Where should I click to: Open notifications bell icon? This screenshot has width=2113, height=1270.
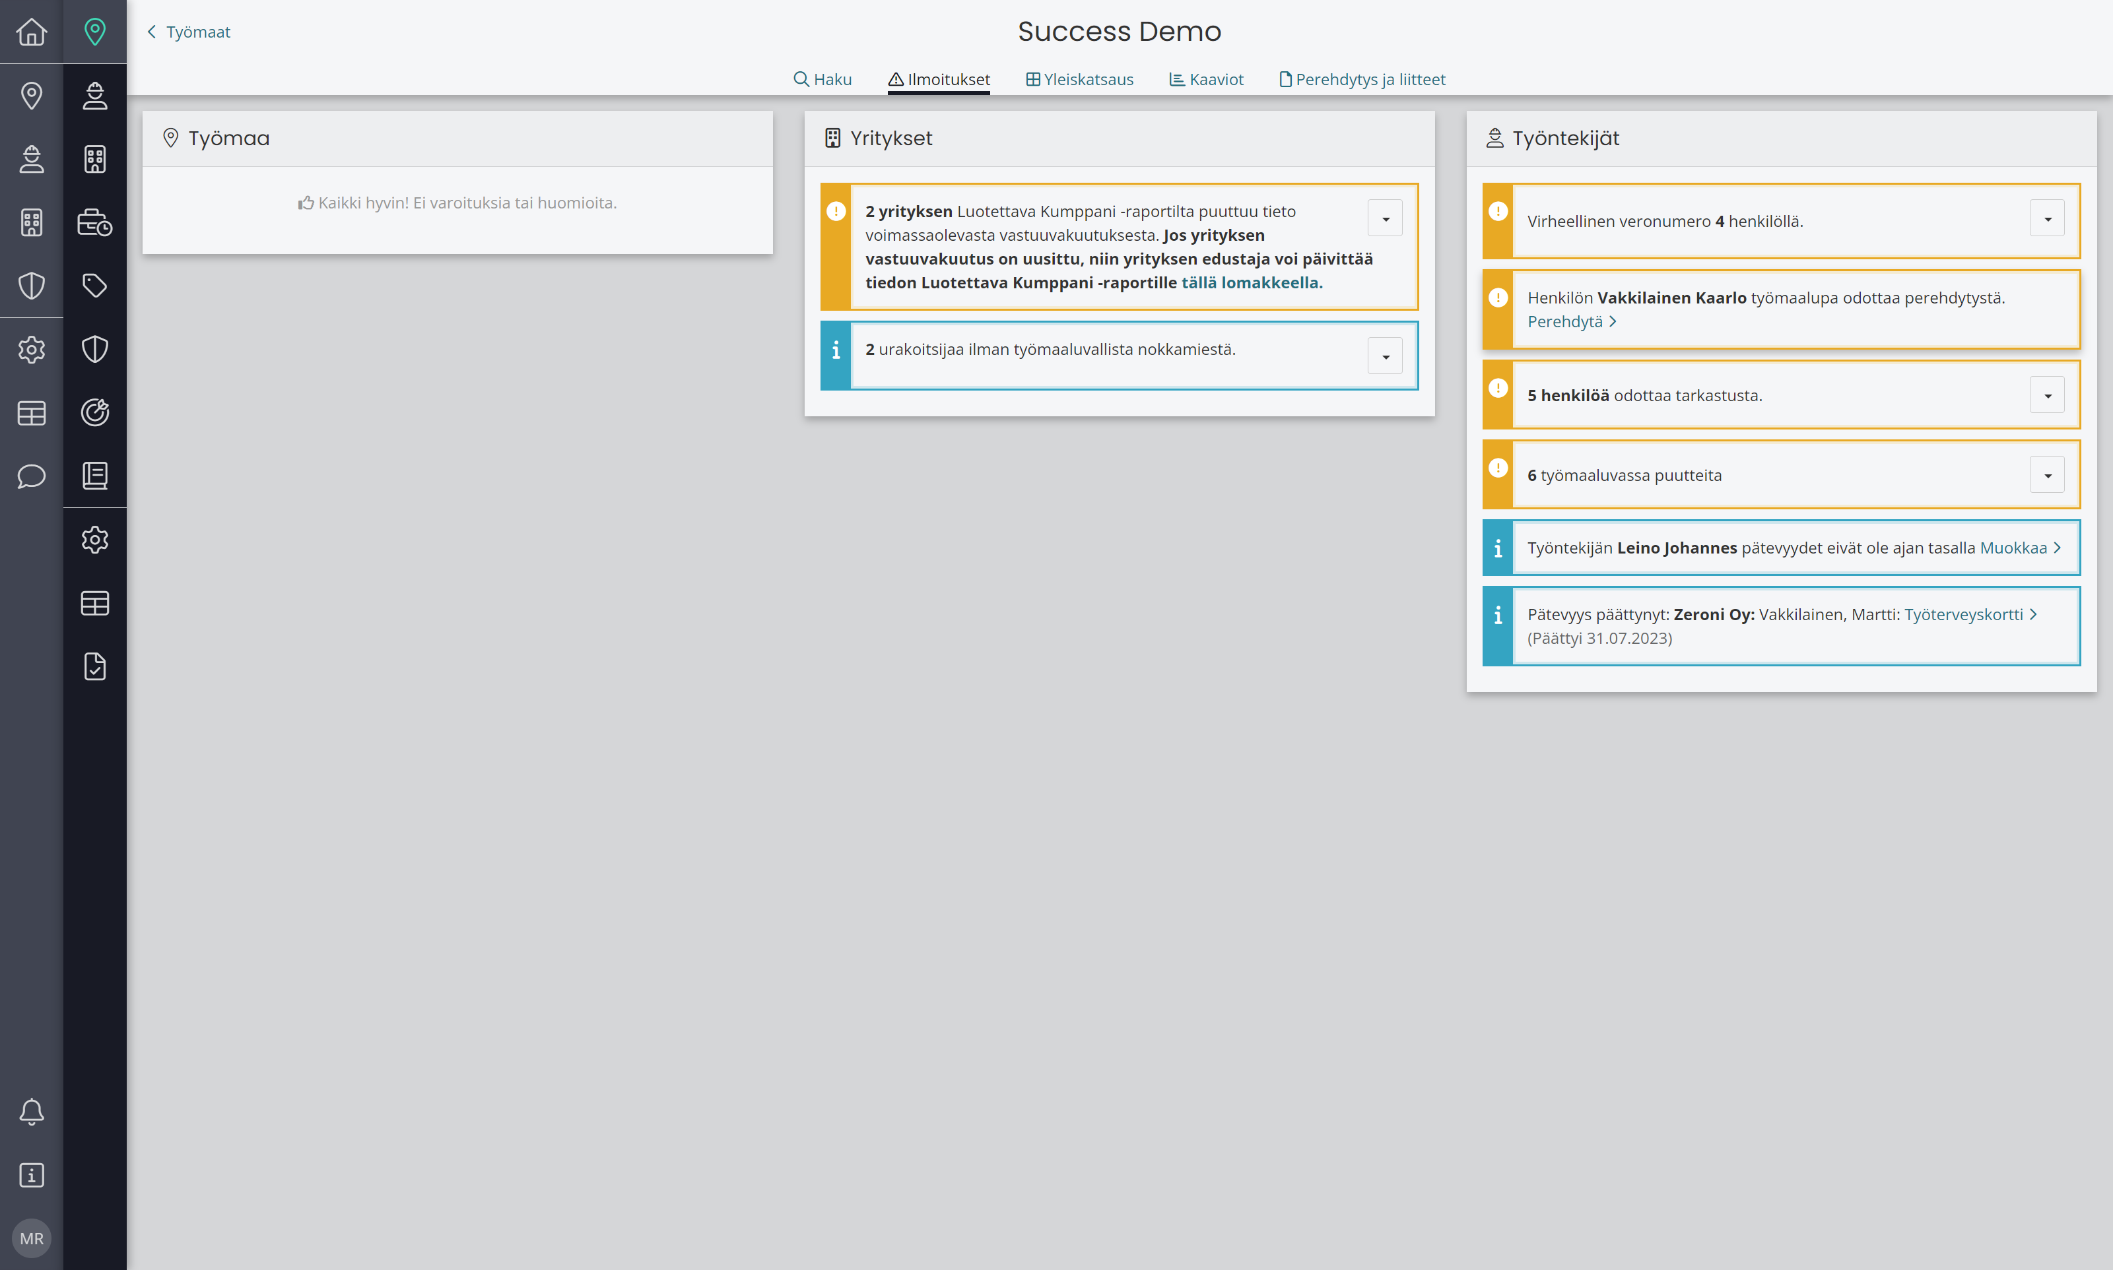click(x=32, y=1112)
